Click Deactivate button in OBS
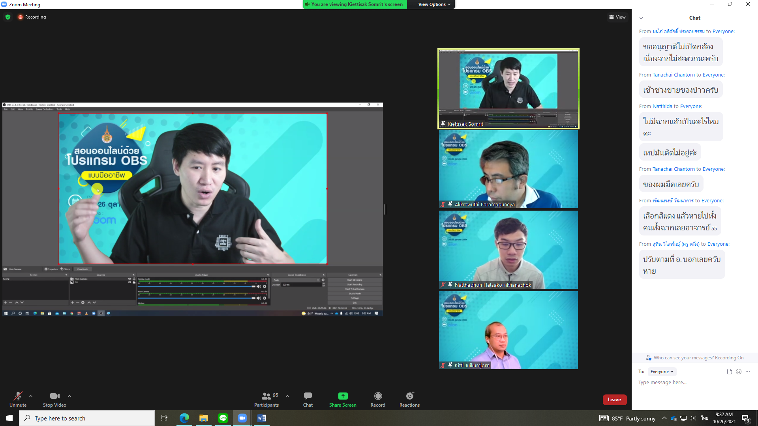The image size is (758, 426). pos(83,269)
